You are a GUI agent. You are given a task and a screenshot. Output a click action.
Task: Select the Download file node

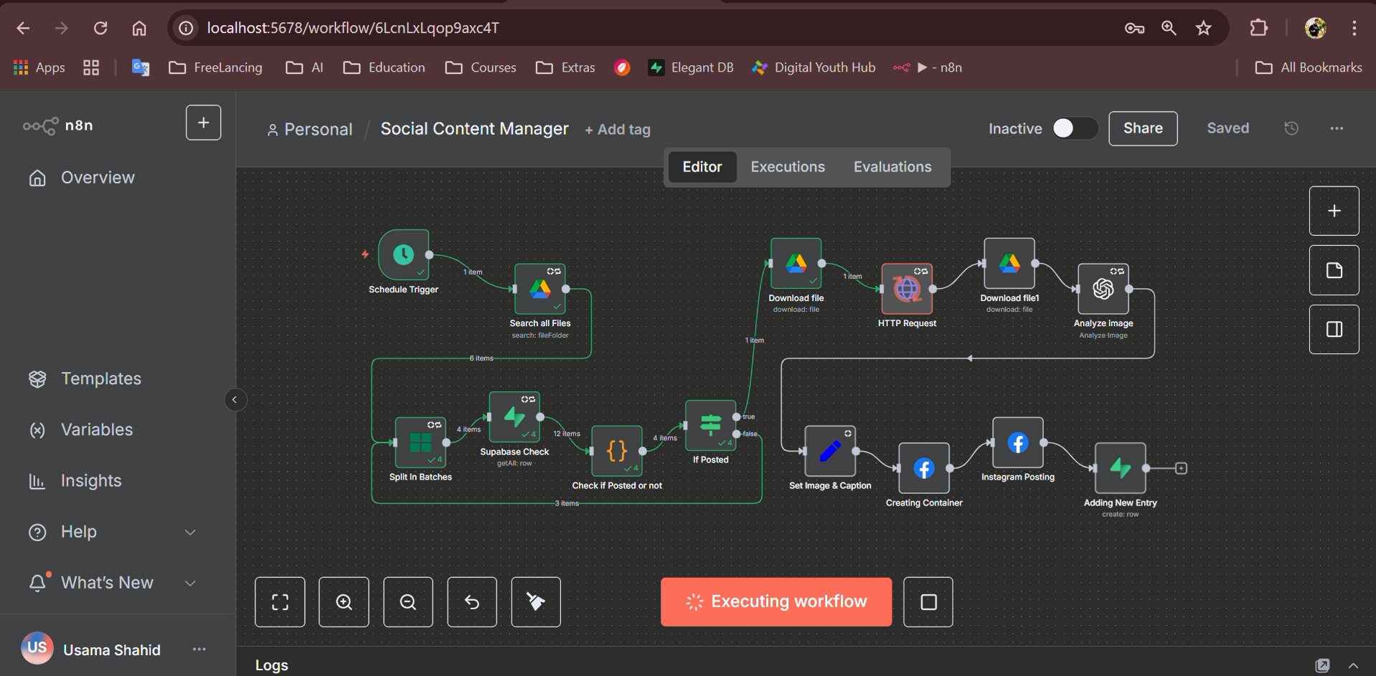point(796,263)
